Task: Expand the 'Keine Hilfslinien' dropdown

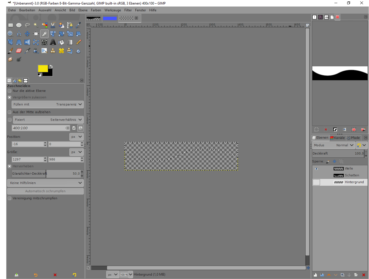Action: click(45, 183)
